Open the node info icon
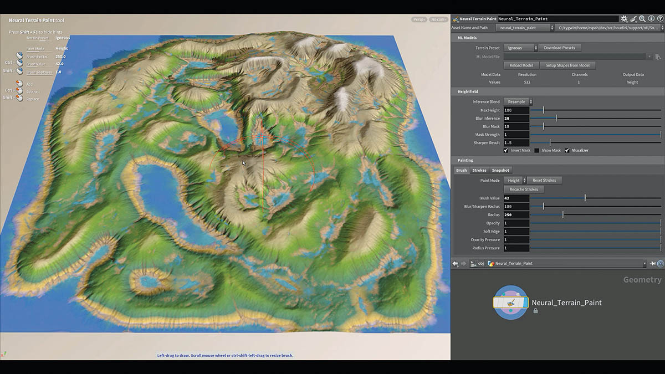The image size is (665, 374). [x=651, y=19]
